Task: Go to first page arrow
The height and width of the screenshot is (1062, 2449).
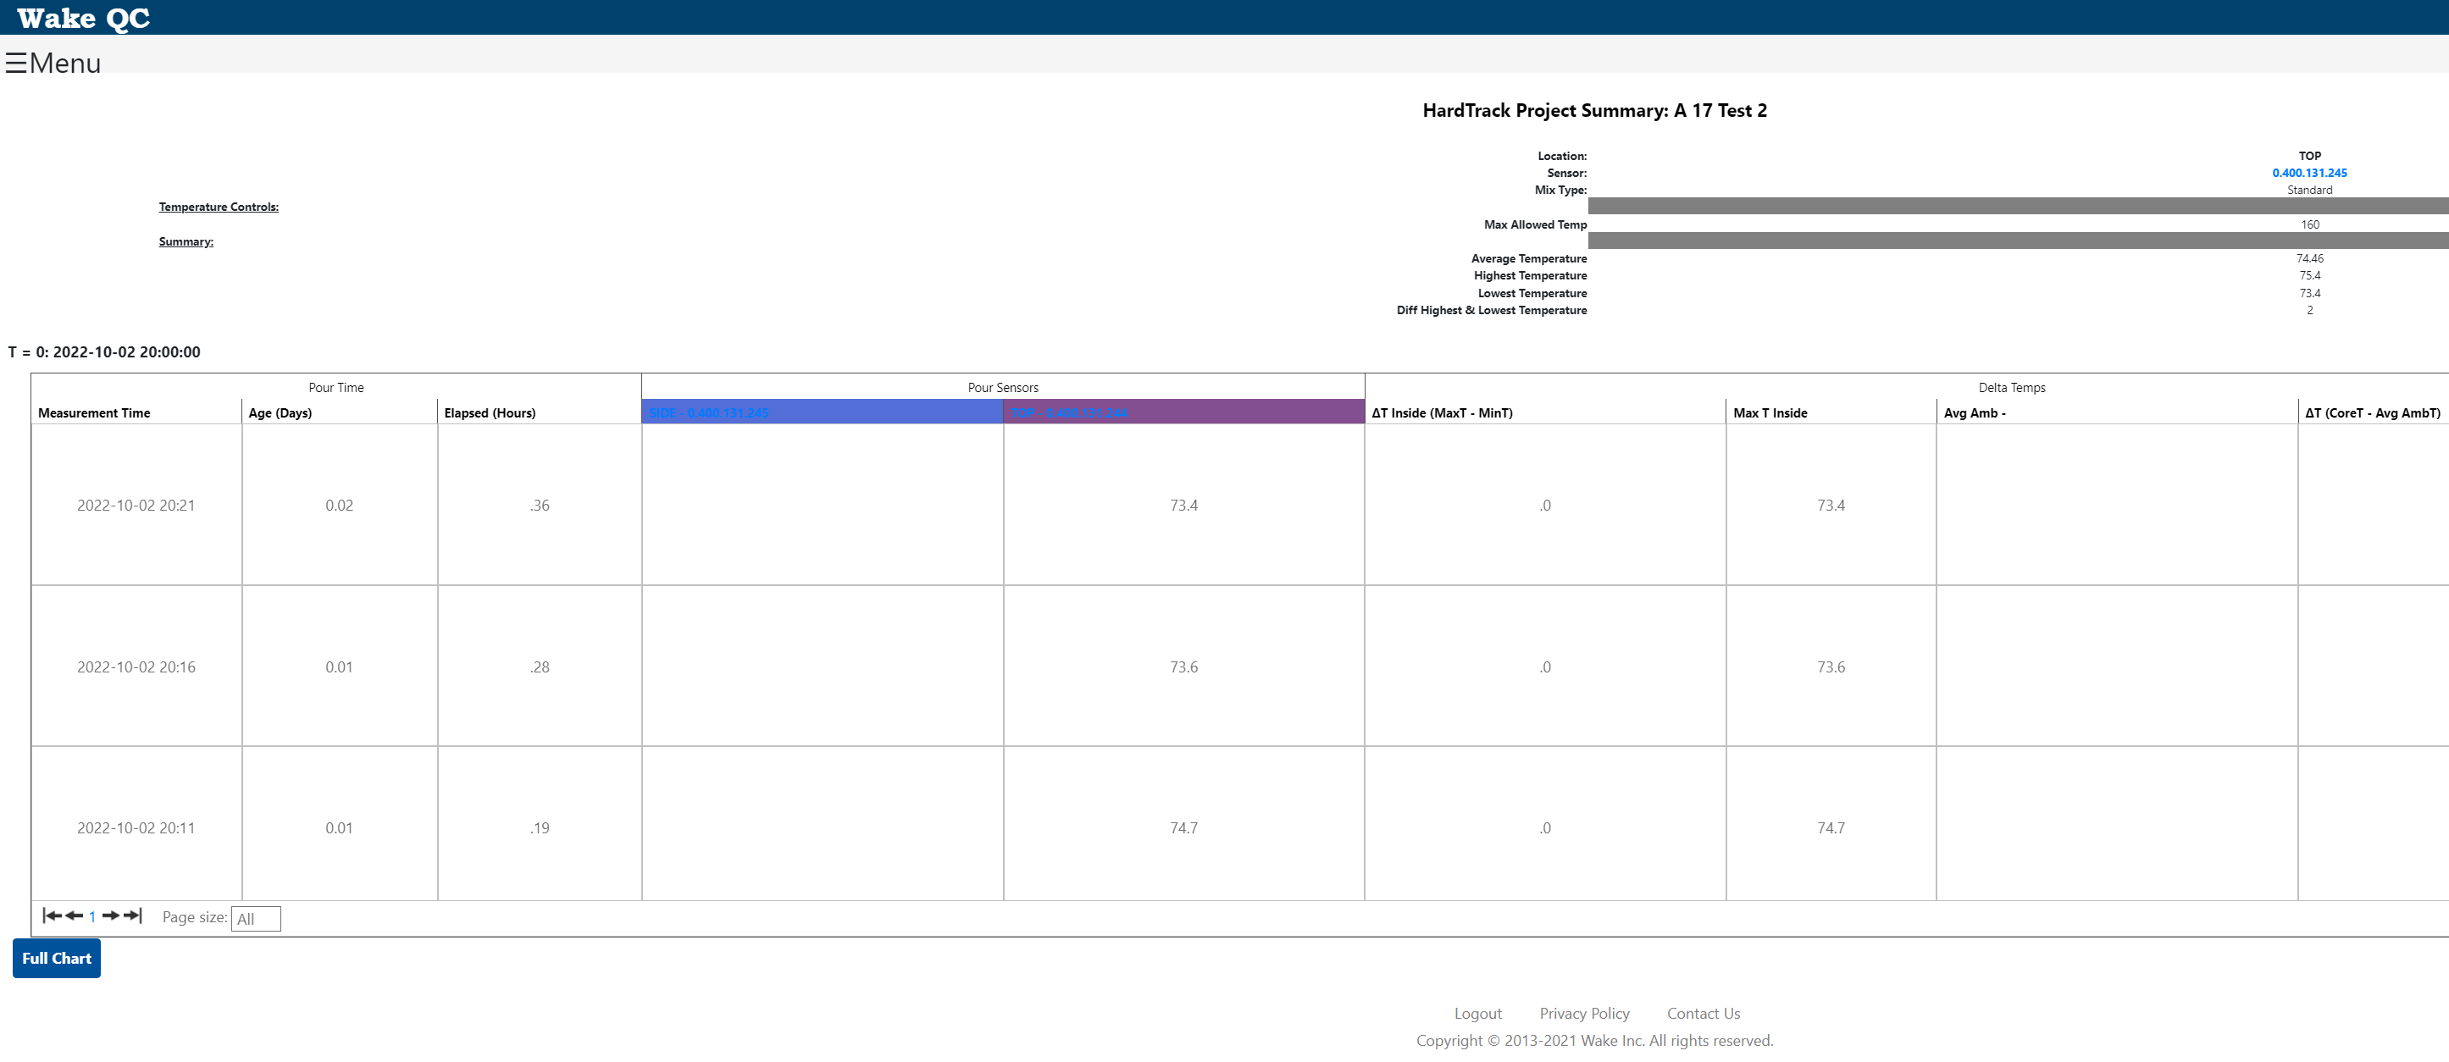Action: pos(52,915)
